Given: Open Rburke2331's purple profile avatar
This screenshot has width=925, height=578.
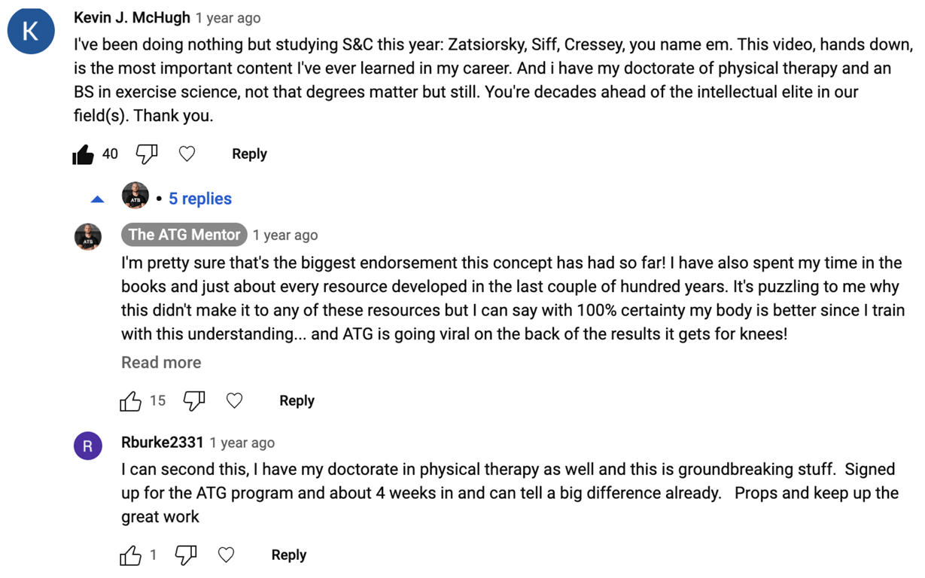Looking at the screenshot, I should coord(88,446).
